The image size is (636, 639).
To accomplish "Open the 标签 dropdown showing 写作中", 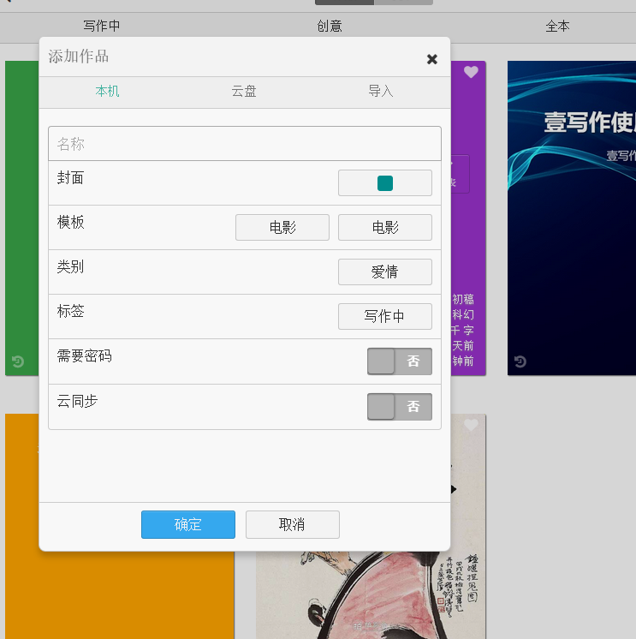I will [x=385, y=317].
